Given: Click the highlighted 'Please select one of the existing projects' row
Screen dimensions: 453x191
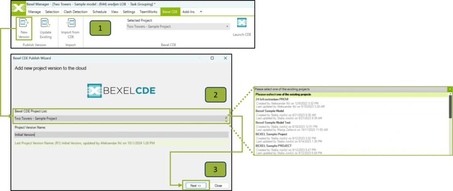Looking at the screenshot, I should [x=351, y=94].
